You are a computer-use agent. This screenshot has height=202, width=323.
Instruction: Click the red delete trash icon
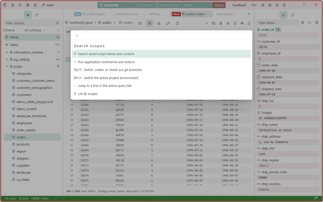point(221,23)
